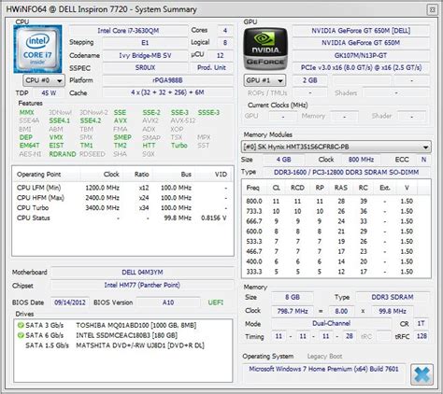
Task: Close window via title bar X
Action: click(x=432, y=9)
